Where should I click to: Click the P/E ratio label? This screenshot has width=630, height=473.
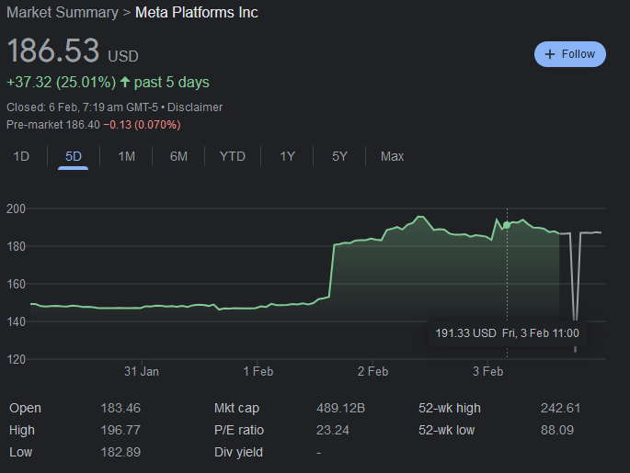(238, 430)
